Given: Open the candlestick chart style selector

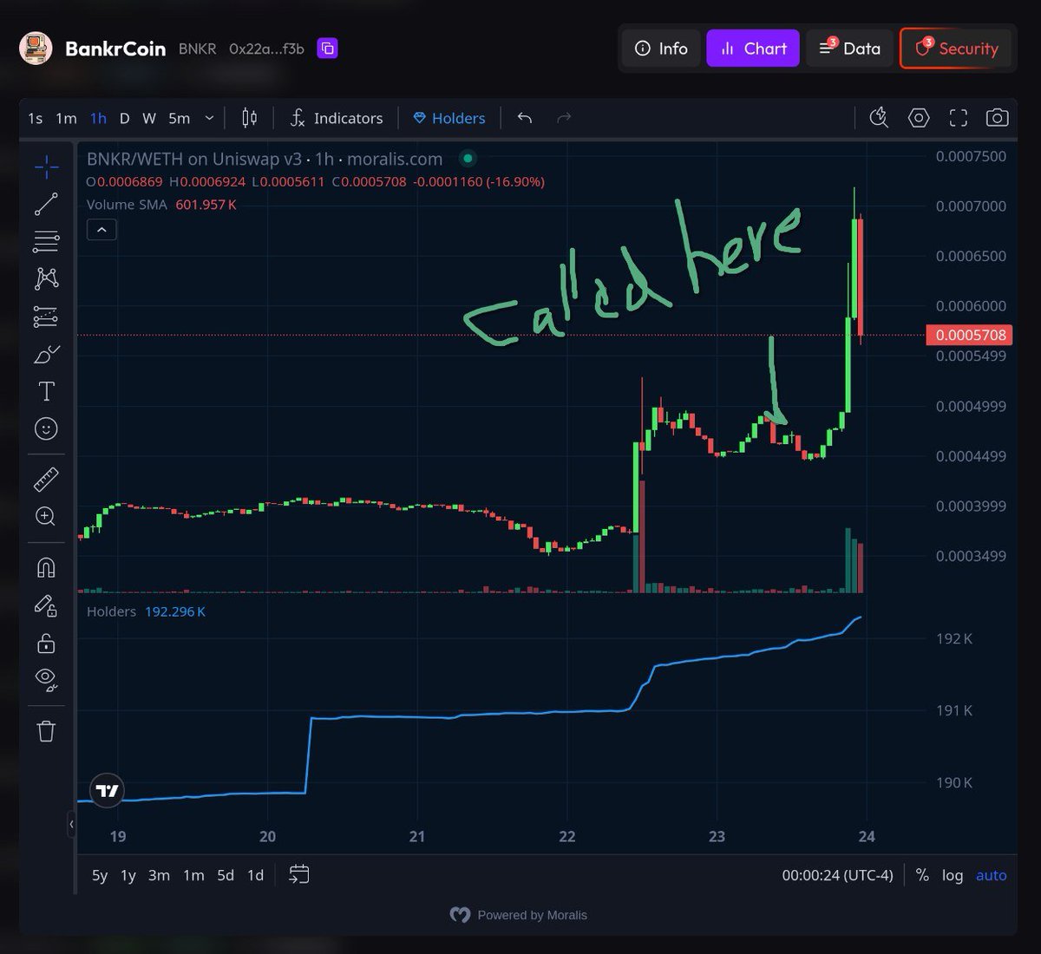Looking at the screenshot, I should point(249,118).
